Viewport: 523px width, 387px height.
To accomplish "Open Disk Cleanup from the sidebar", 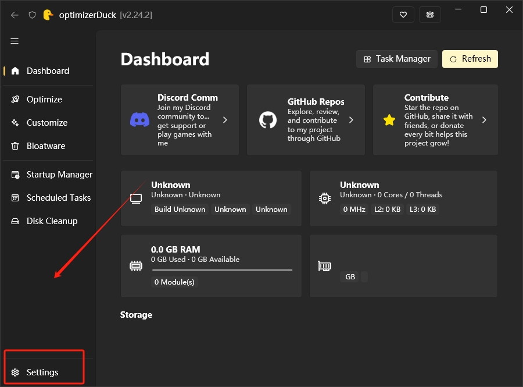I will 48,221.
